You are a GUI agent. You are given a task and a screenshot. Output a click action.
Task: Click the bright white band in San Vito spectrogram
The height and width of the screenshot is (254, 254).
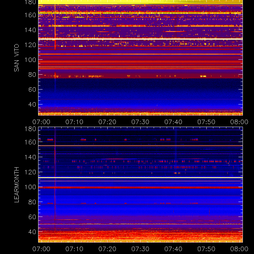pyautogui.click(x=140, y=39)
